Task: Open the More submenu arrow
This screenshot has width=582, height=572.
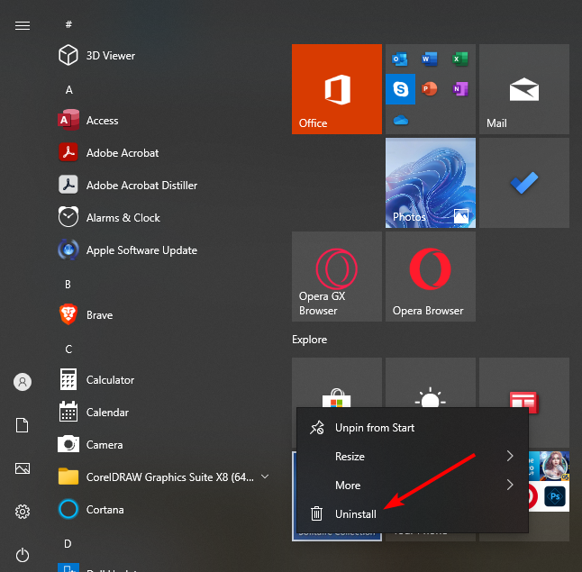Action: pyautogui.click(x=510, y=485)
